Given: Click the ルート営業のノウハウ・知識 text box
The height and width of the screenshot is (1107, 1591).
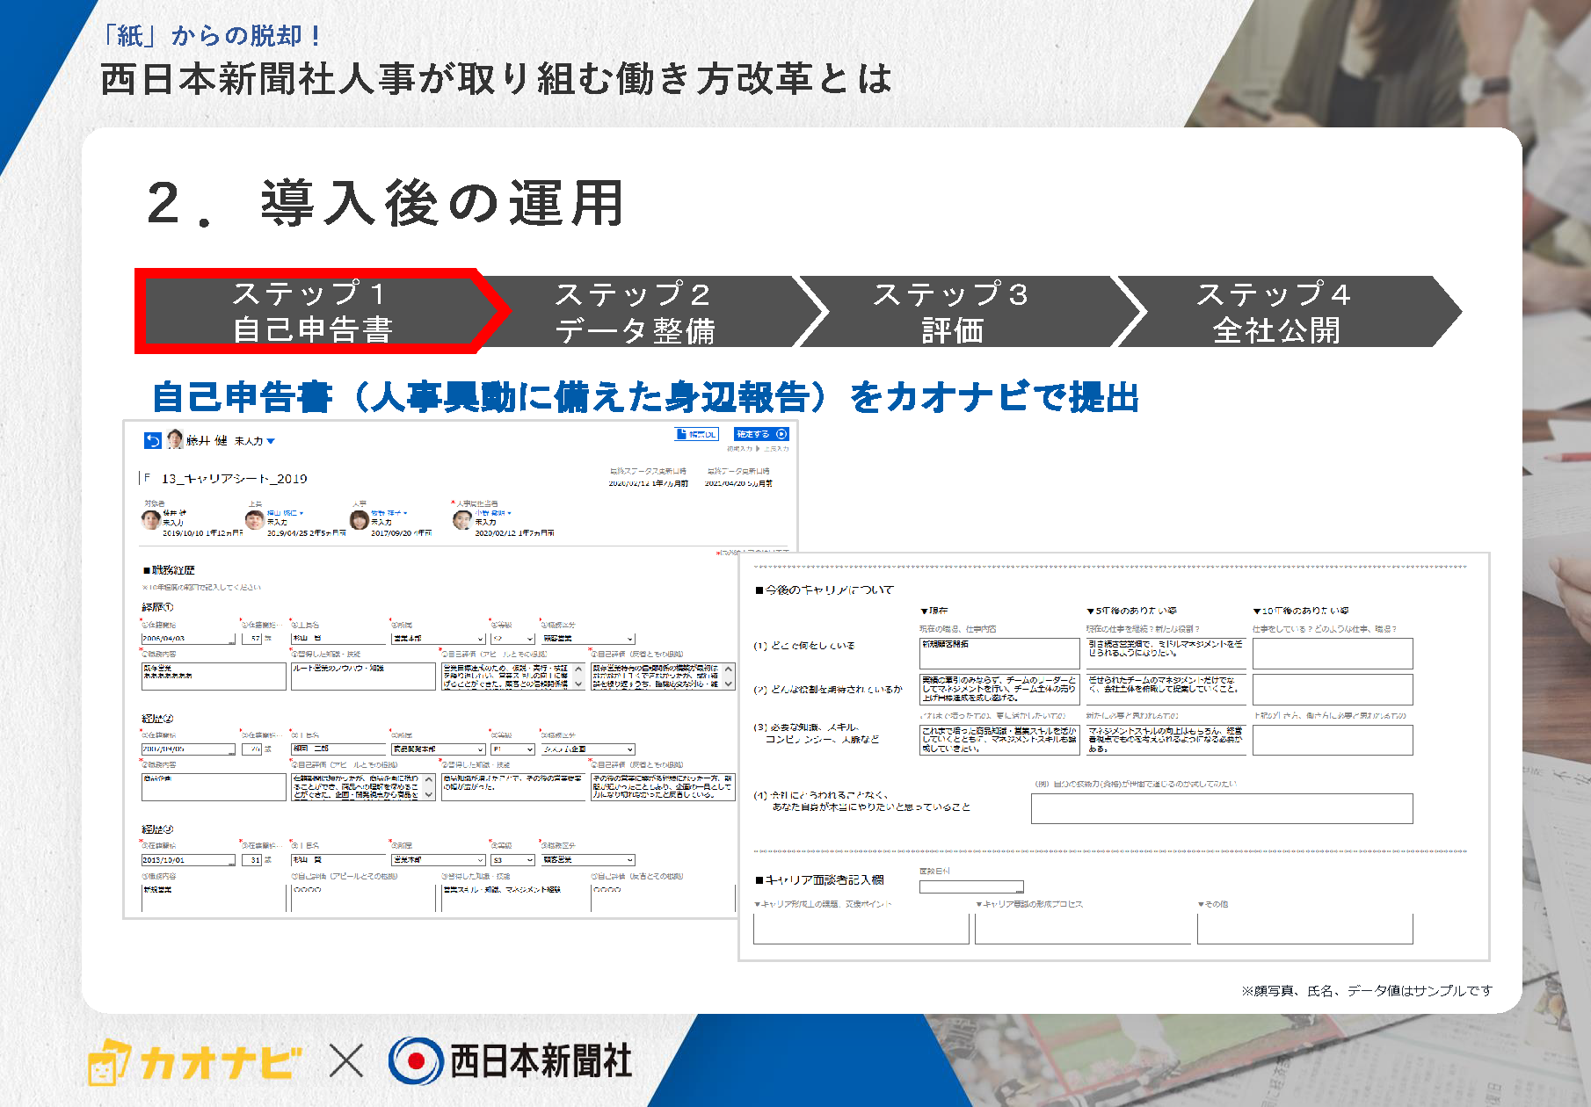Looking at the screenshot, I should [x=363, y=676].
